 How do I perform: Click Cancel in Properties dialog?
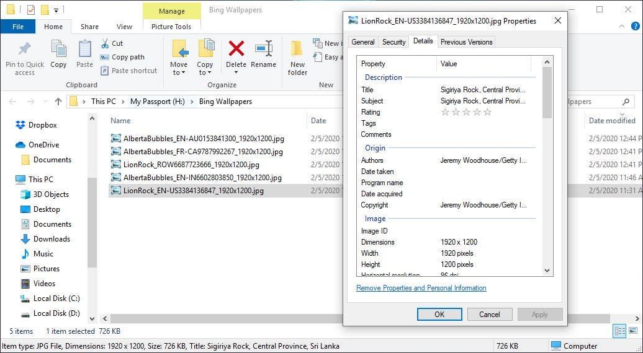pyautogui.click(x=489, y=314)
